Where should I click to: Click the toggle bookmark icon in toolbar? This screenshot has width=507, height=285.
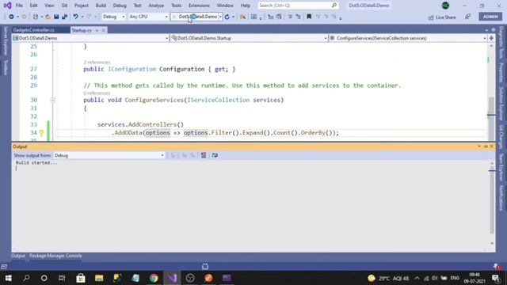pos(309,17)
